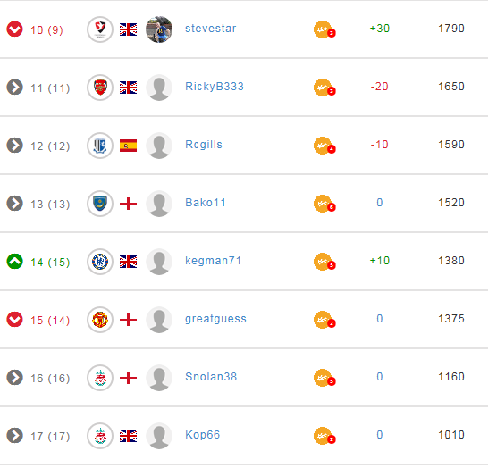Open stevestar's profile link

(211, 29)
